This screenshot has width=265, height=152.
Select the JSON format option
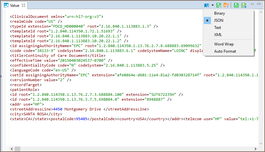[218, 20]
